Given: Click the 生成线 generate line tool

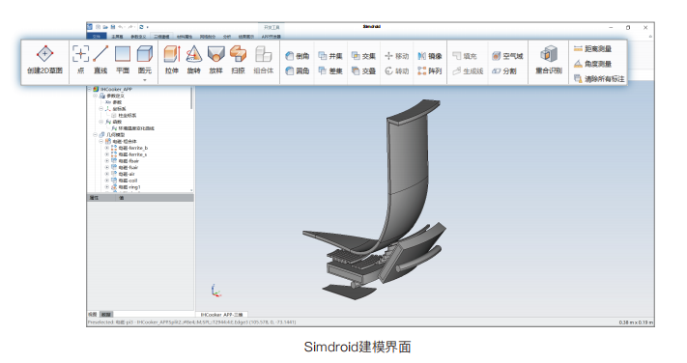Looking at the screenshot, I should coord(468,70).
